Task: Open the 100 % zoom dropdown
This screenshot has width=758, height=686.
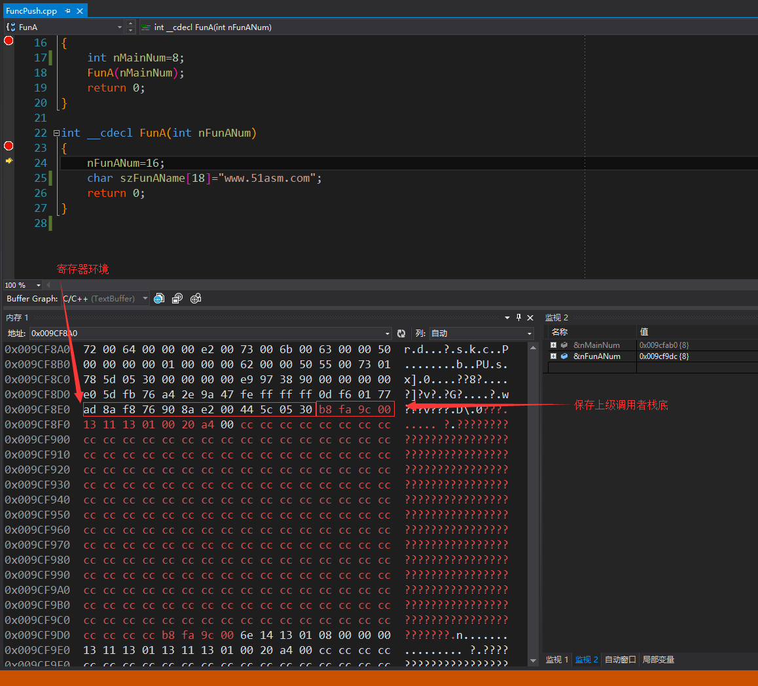Action: pyautogui.click(x=38, y=285)
